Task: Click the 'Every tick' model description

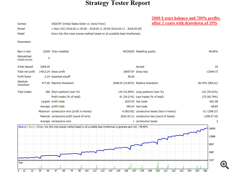Action: [x=96, y=34]
